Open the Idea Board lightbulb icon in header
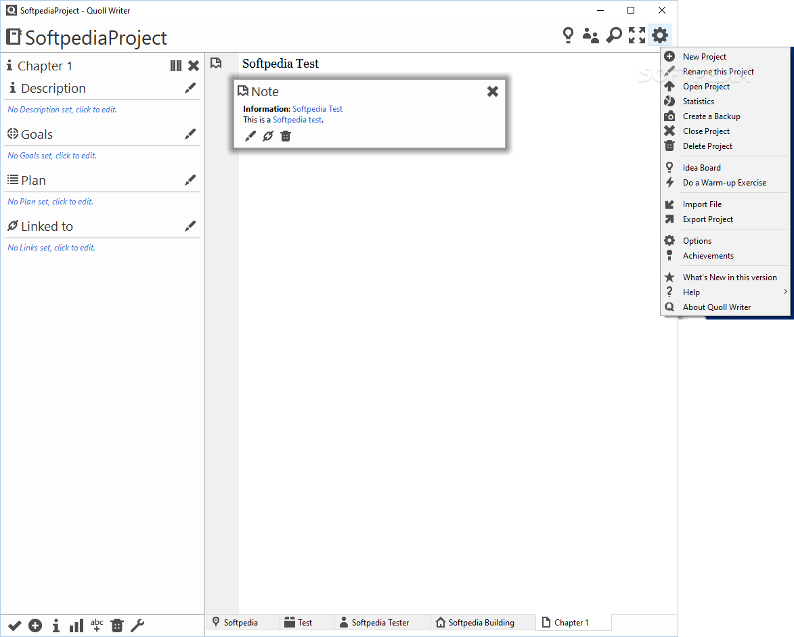This screenshot has height=637, width=794. 568,35
